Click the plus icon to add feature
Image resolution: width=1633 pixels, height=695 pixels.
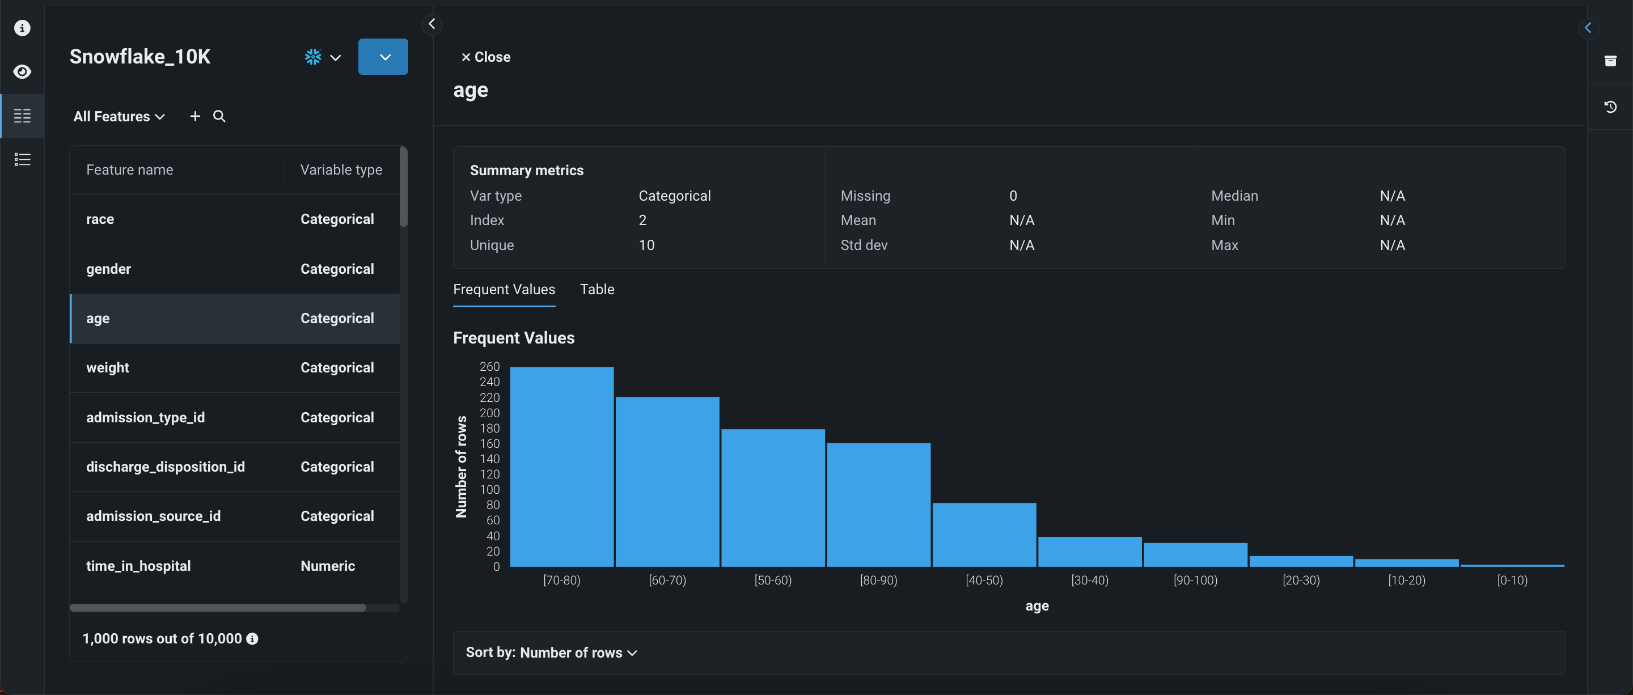195,116
